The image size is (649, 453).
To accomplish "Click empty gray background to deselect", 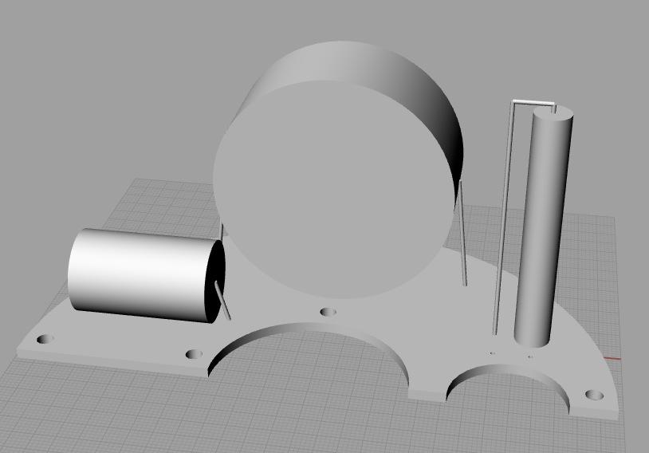I will 96,80.
